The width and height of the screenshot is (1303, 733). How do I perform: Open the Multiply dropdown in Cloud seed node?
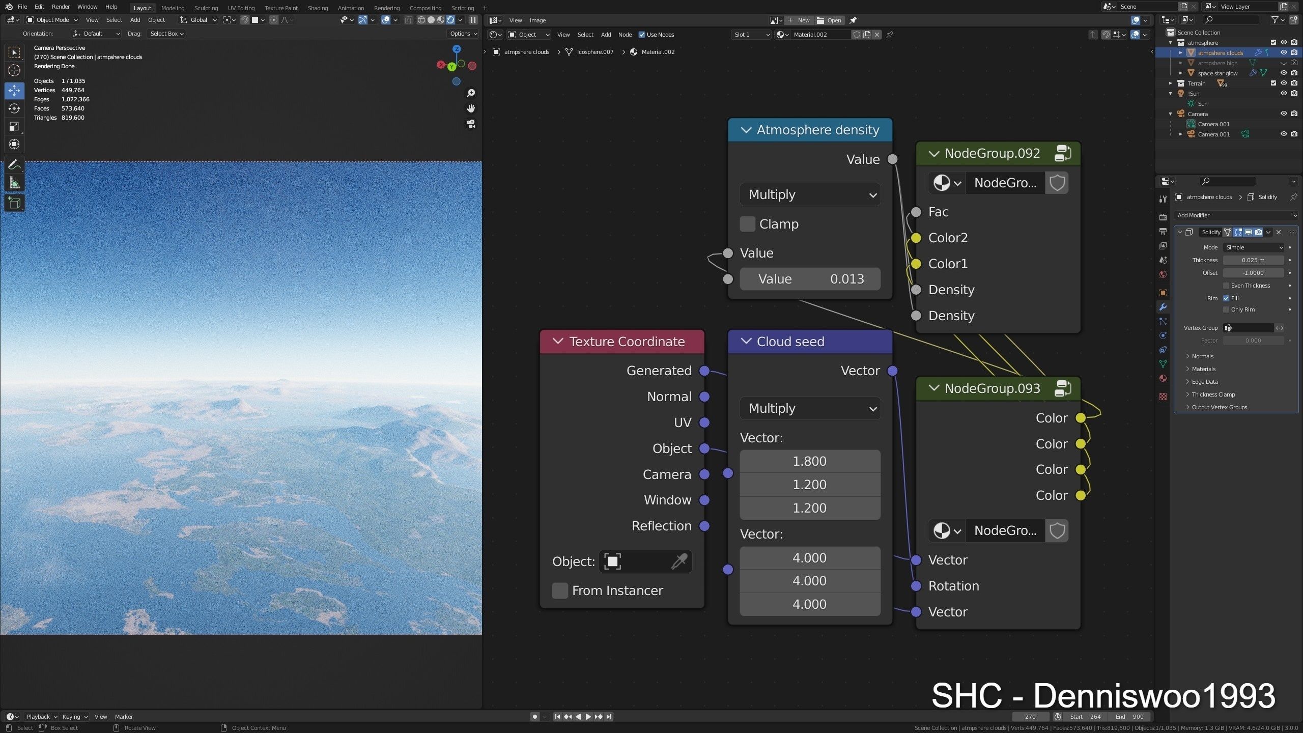[x=810, y=408]
